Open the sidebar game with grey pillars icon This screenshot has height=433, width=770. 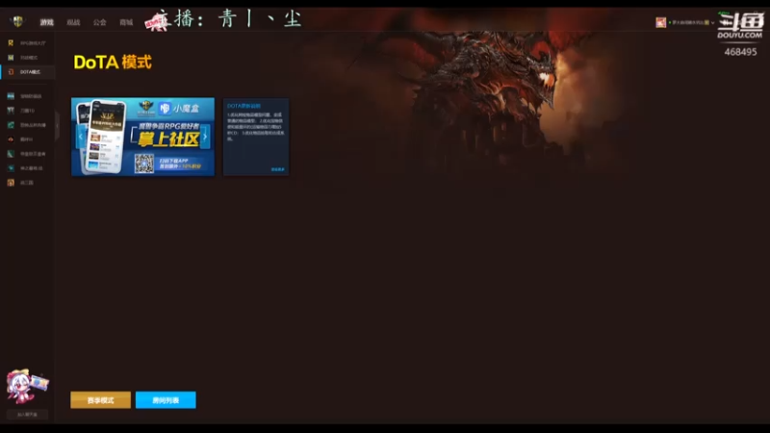[28, 111]
